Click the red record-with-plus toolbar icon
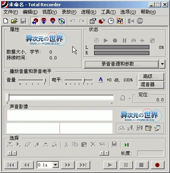 (x=53, y=21)
